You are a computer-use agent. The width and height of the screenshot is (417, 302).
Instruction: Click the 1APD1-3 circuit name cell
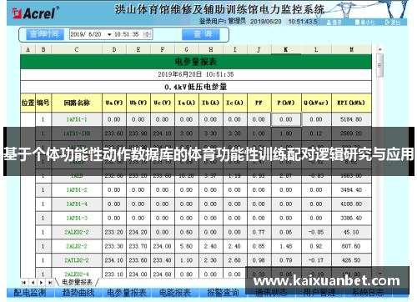click(x=77, y=219)
